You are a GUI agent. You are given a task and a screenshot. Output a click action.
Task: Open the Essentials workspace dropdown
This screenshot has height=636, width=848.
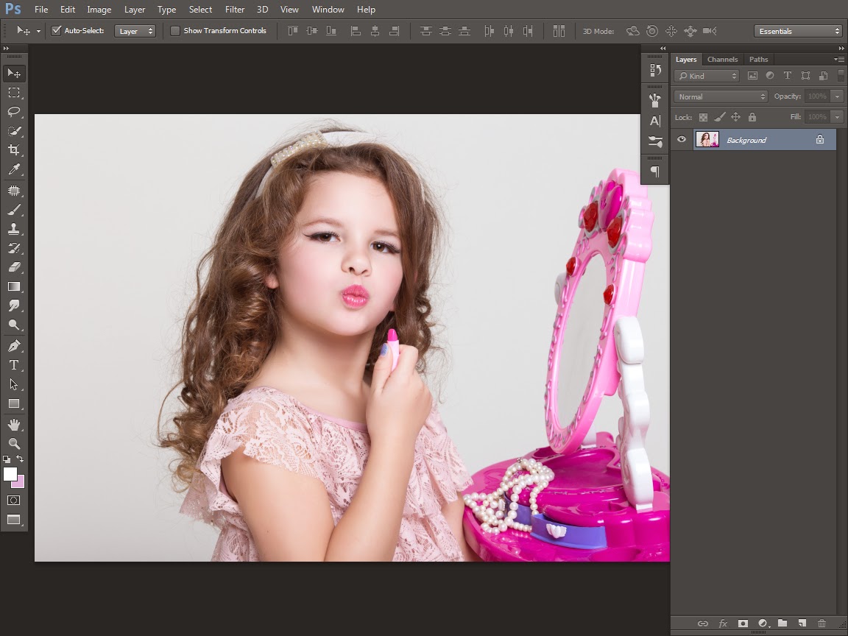798,31
